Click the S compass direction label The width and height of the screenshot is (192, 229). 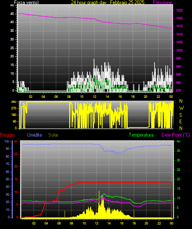180,115
